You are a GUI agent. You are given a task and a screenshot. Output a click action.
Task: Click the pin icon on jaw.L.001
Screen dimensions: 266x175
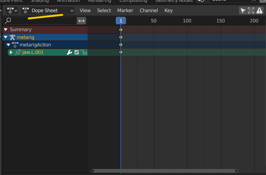click(x=18, y=52)
